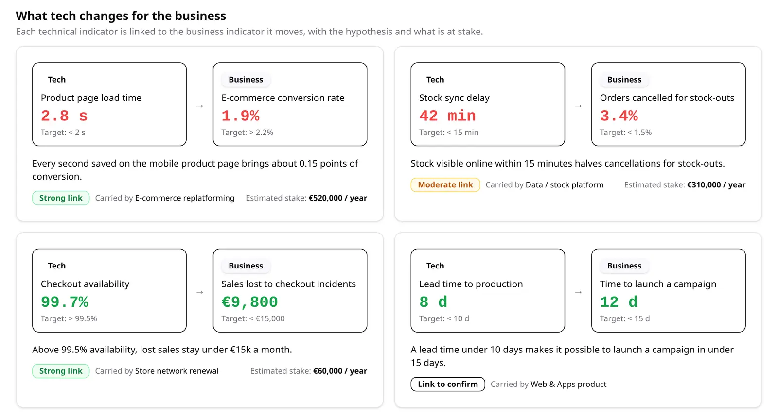Click Target: < 2 s text

pyautogui.click(x=63, y=133)
